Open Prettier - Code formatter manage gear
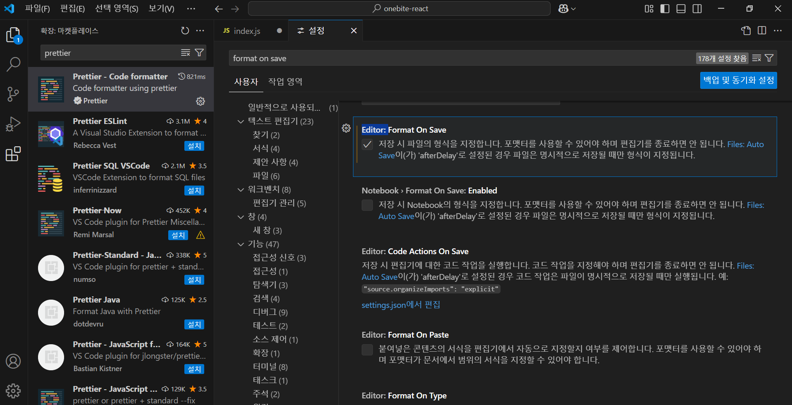 click(200, 101)
